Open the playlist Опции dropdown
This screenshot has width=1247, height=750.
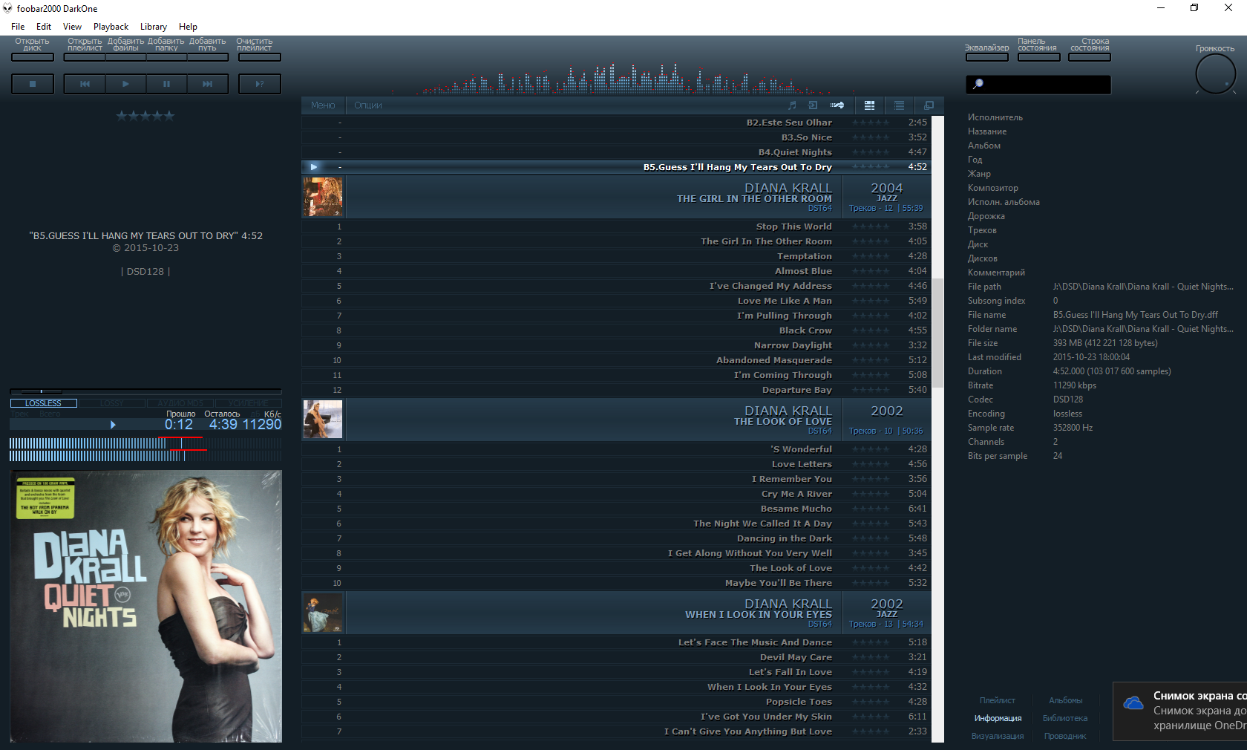368,105
